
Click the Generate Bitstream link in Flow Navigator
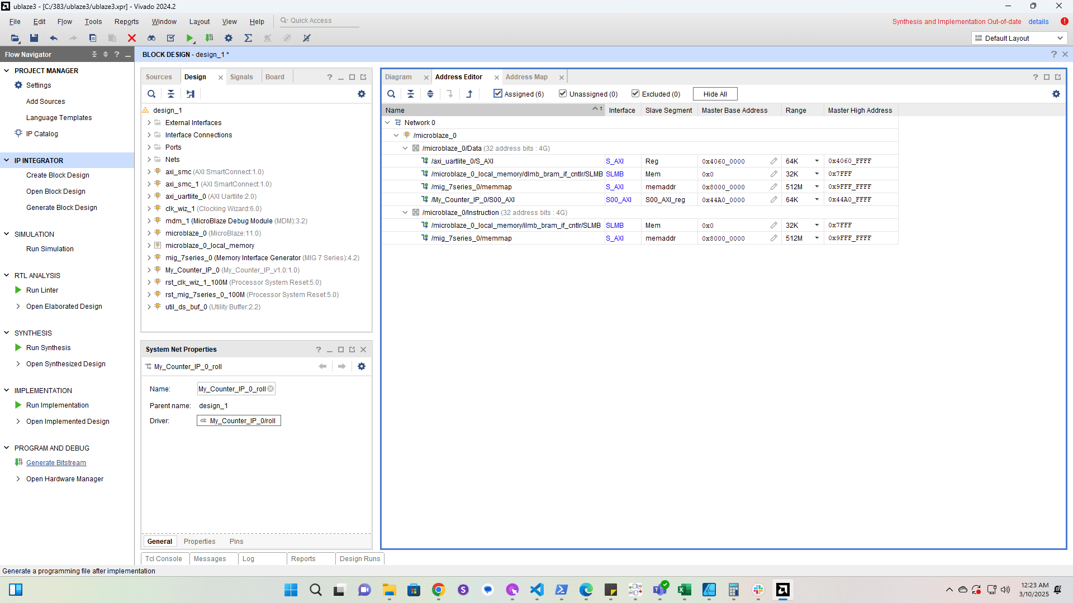coord(56,463)
